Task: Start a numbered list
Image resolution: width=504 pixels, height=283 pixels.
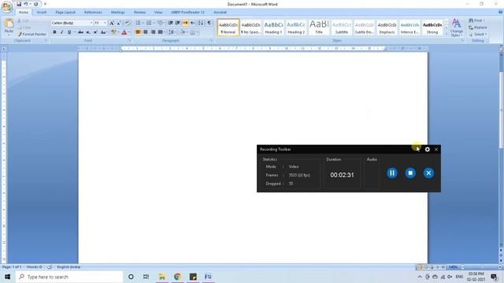Action: click(149, 23)
